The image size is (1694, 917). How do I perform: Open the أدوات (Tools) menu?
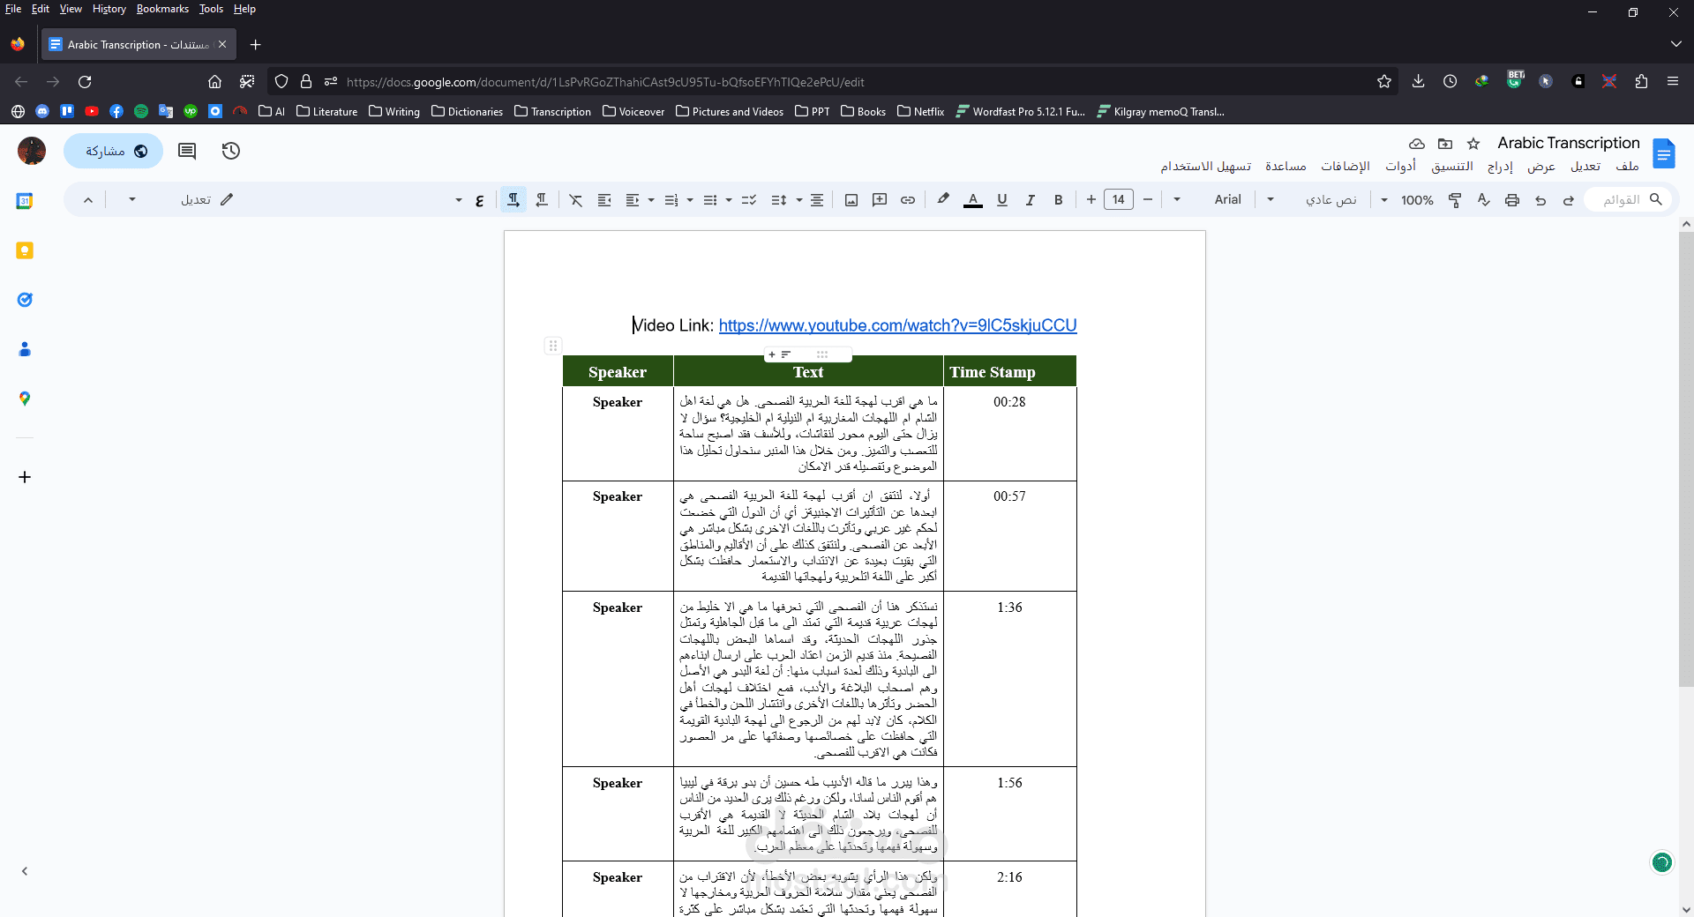[1400, 166]
